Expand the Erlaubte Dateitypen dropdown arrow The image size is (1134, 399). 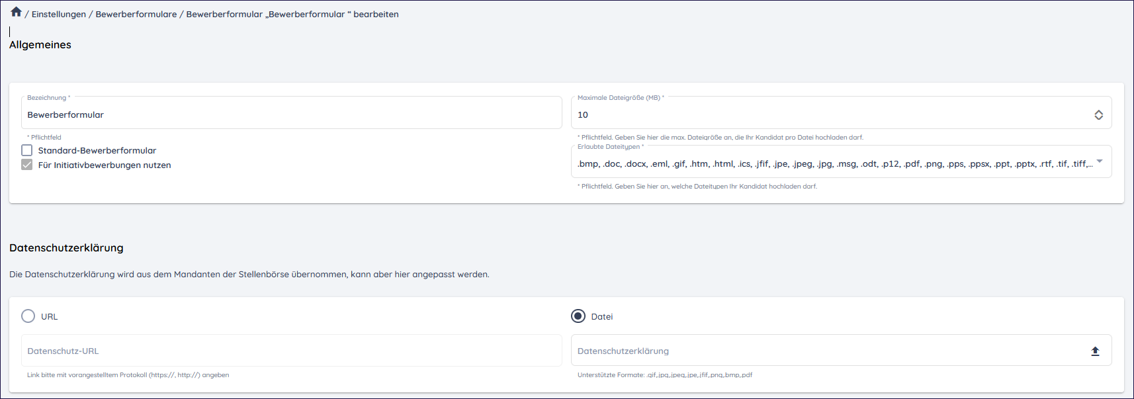pos(1100,161)
